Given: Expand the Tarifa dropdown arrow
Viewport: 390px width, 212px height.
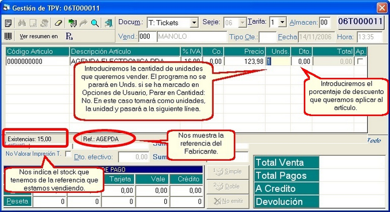Looking at the screenshot, I should pos(282,23).
